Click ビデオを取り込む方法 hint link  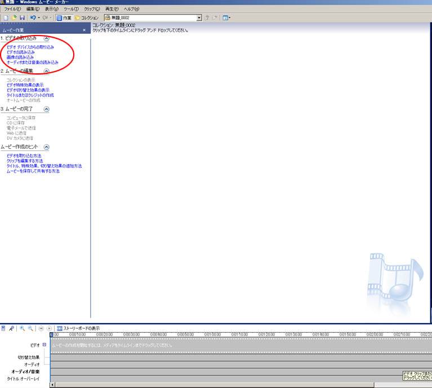(24, 156)
